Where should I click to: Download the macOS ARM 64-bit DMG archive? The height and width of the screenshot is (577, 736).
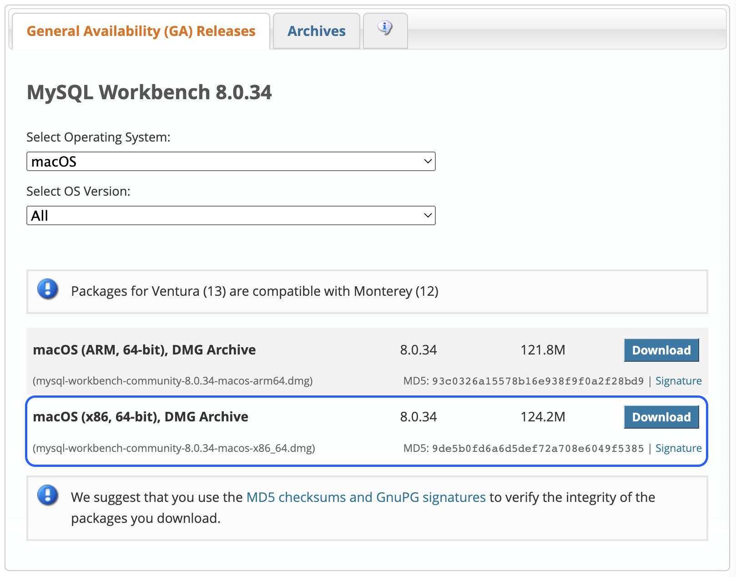coord(661,350)
